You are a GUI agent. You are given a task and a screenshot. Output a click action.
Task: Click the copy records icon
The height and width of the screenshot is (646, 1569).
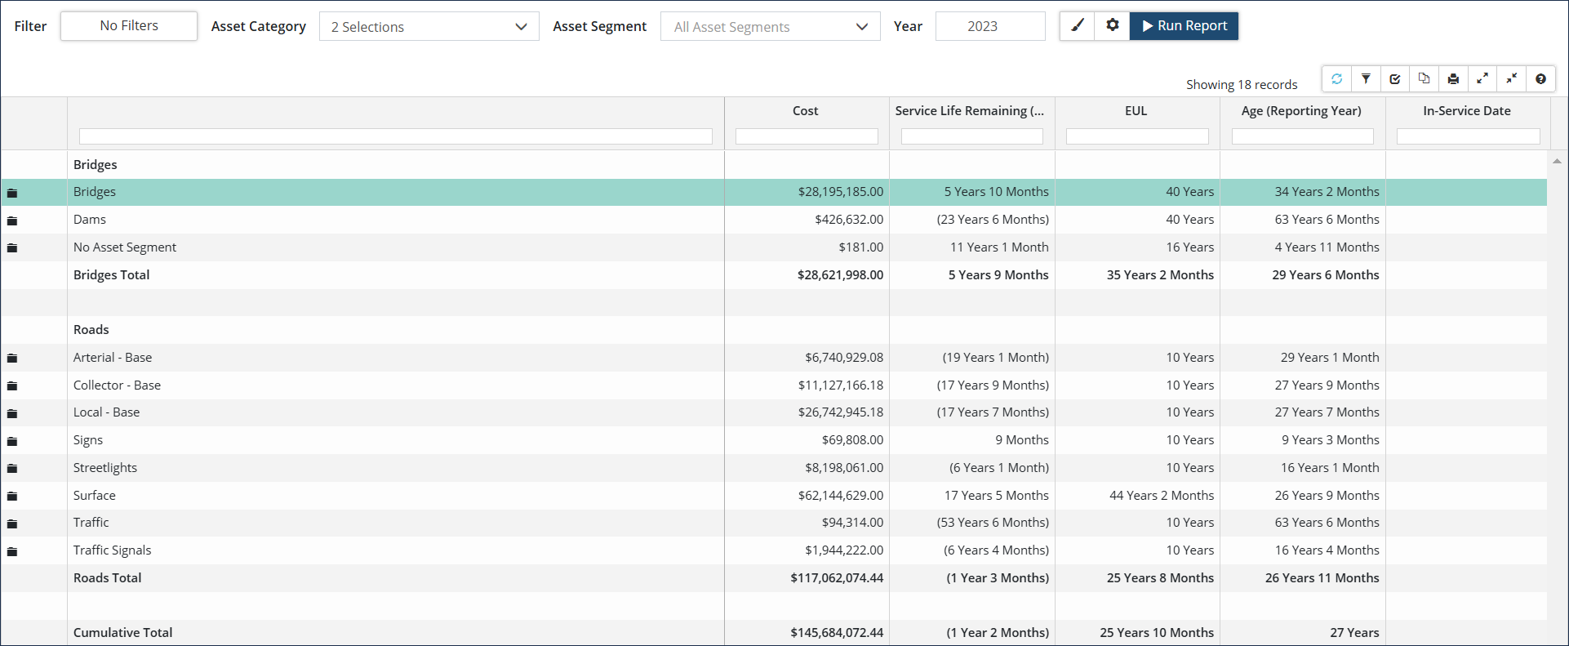pos(1424,79)
